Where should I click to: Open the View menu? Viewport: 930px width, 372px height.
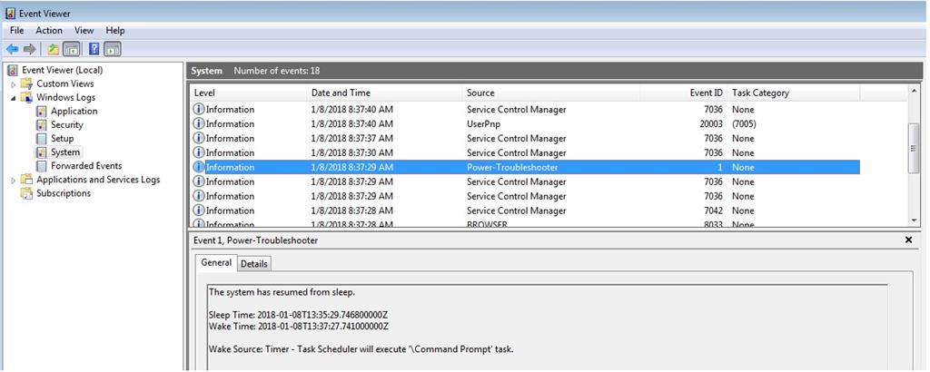(x=84, y=30)
